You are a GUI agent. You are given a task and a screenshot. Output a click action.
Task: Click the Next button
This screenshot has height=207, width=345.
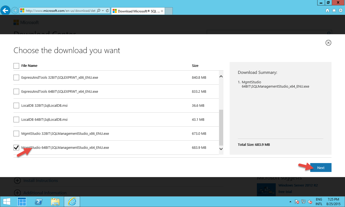point(321,168)
